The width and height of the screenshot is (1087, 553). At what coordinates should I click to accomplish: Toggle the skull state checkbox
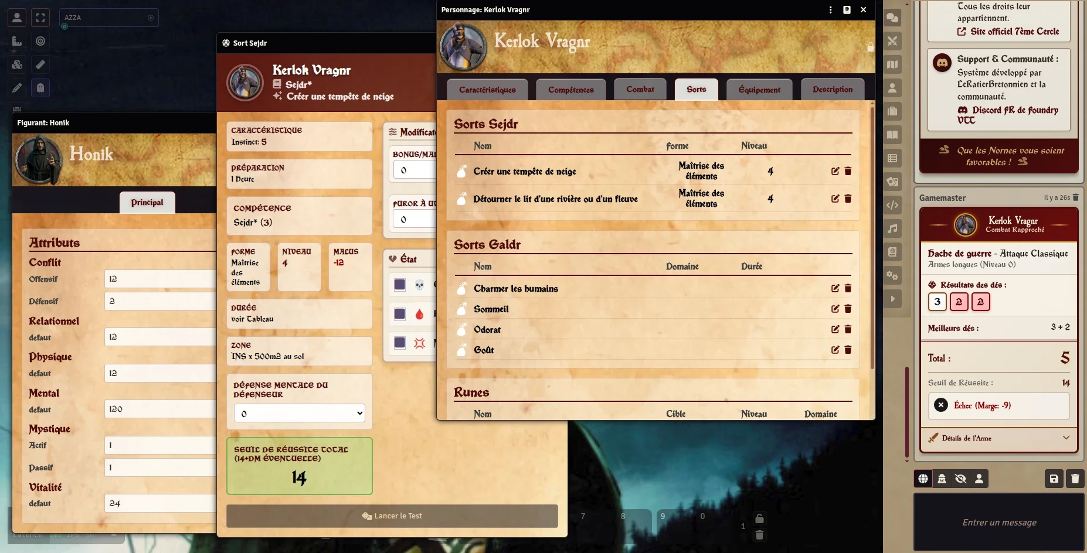(400, 285)
